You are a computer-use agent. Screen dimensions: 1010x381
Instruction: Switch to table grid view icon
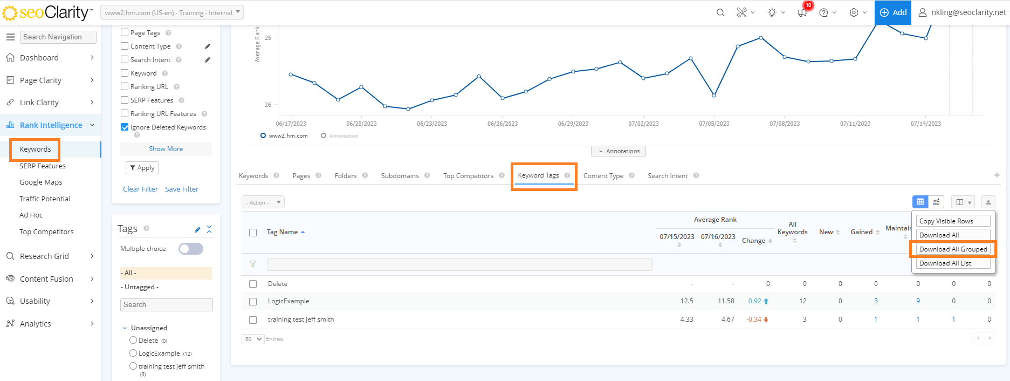tap(920, 202)
